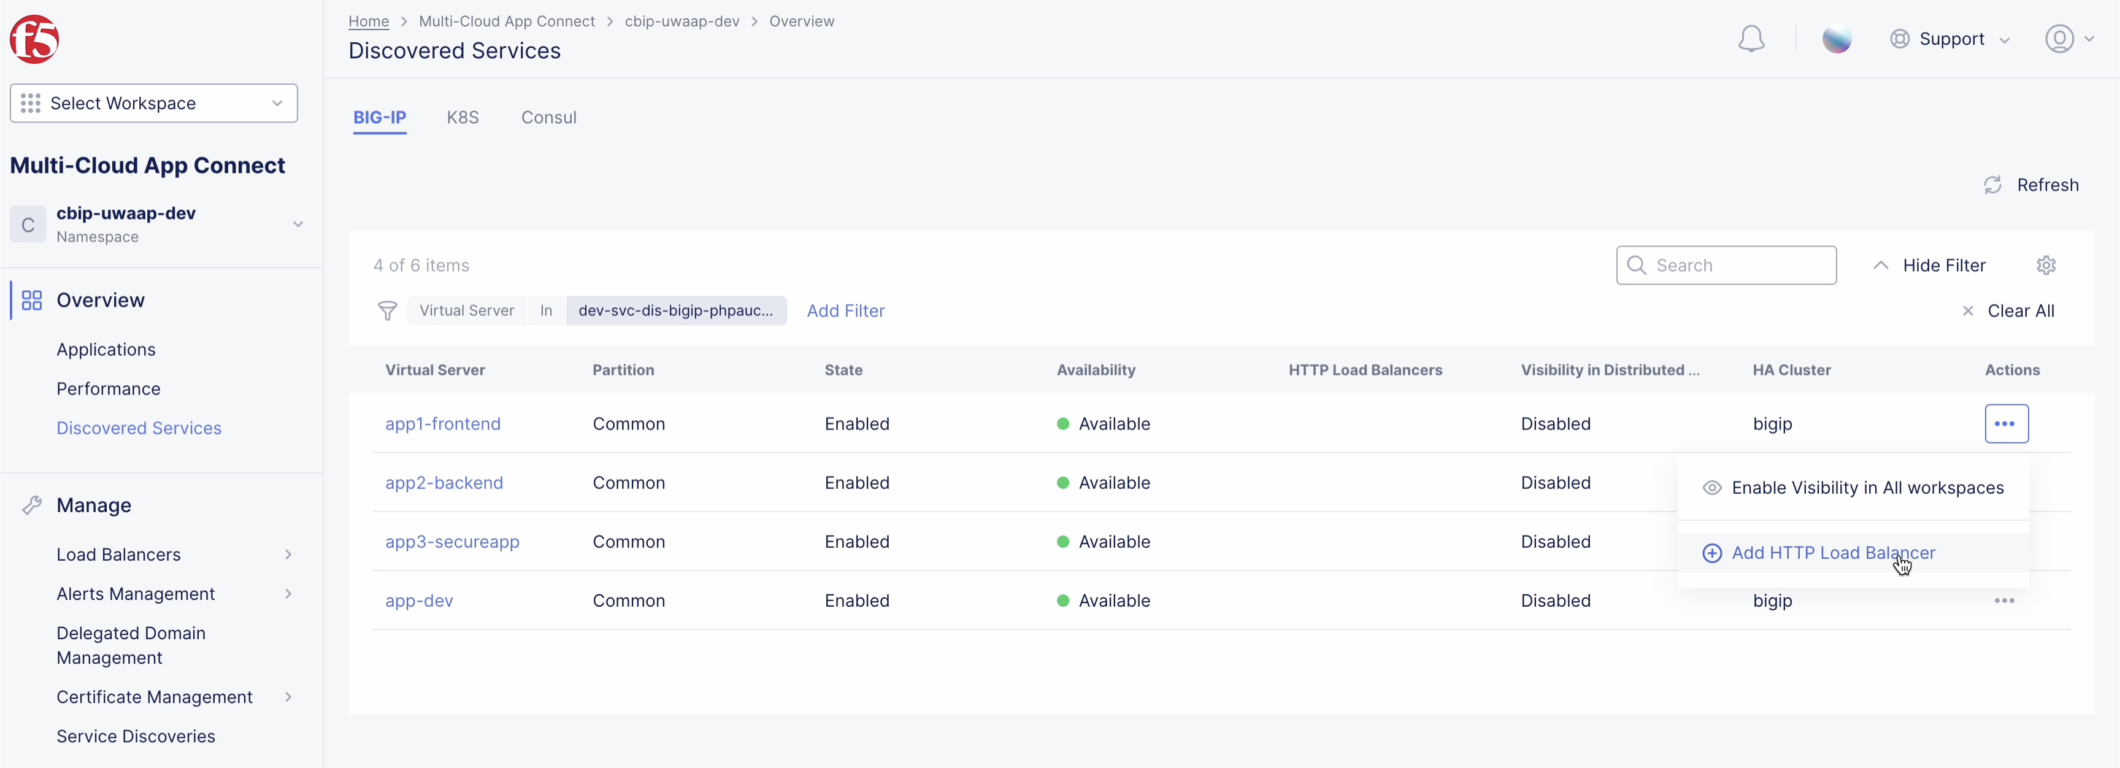The height and width of the screenshot is (768, 2120).
Task: Open the table settings gear icon
Action: (x=2047, y=265)
